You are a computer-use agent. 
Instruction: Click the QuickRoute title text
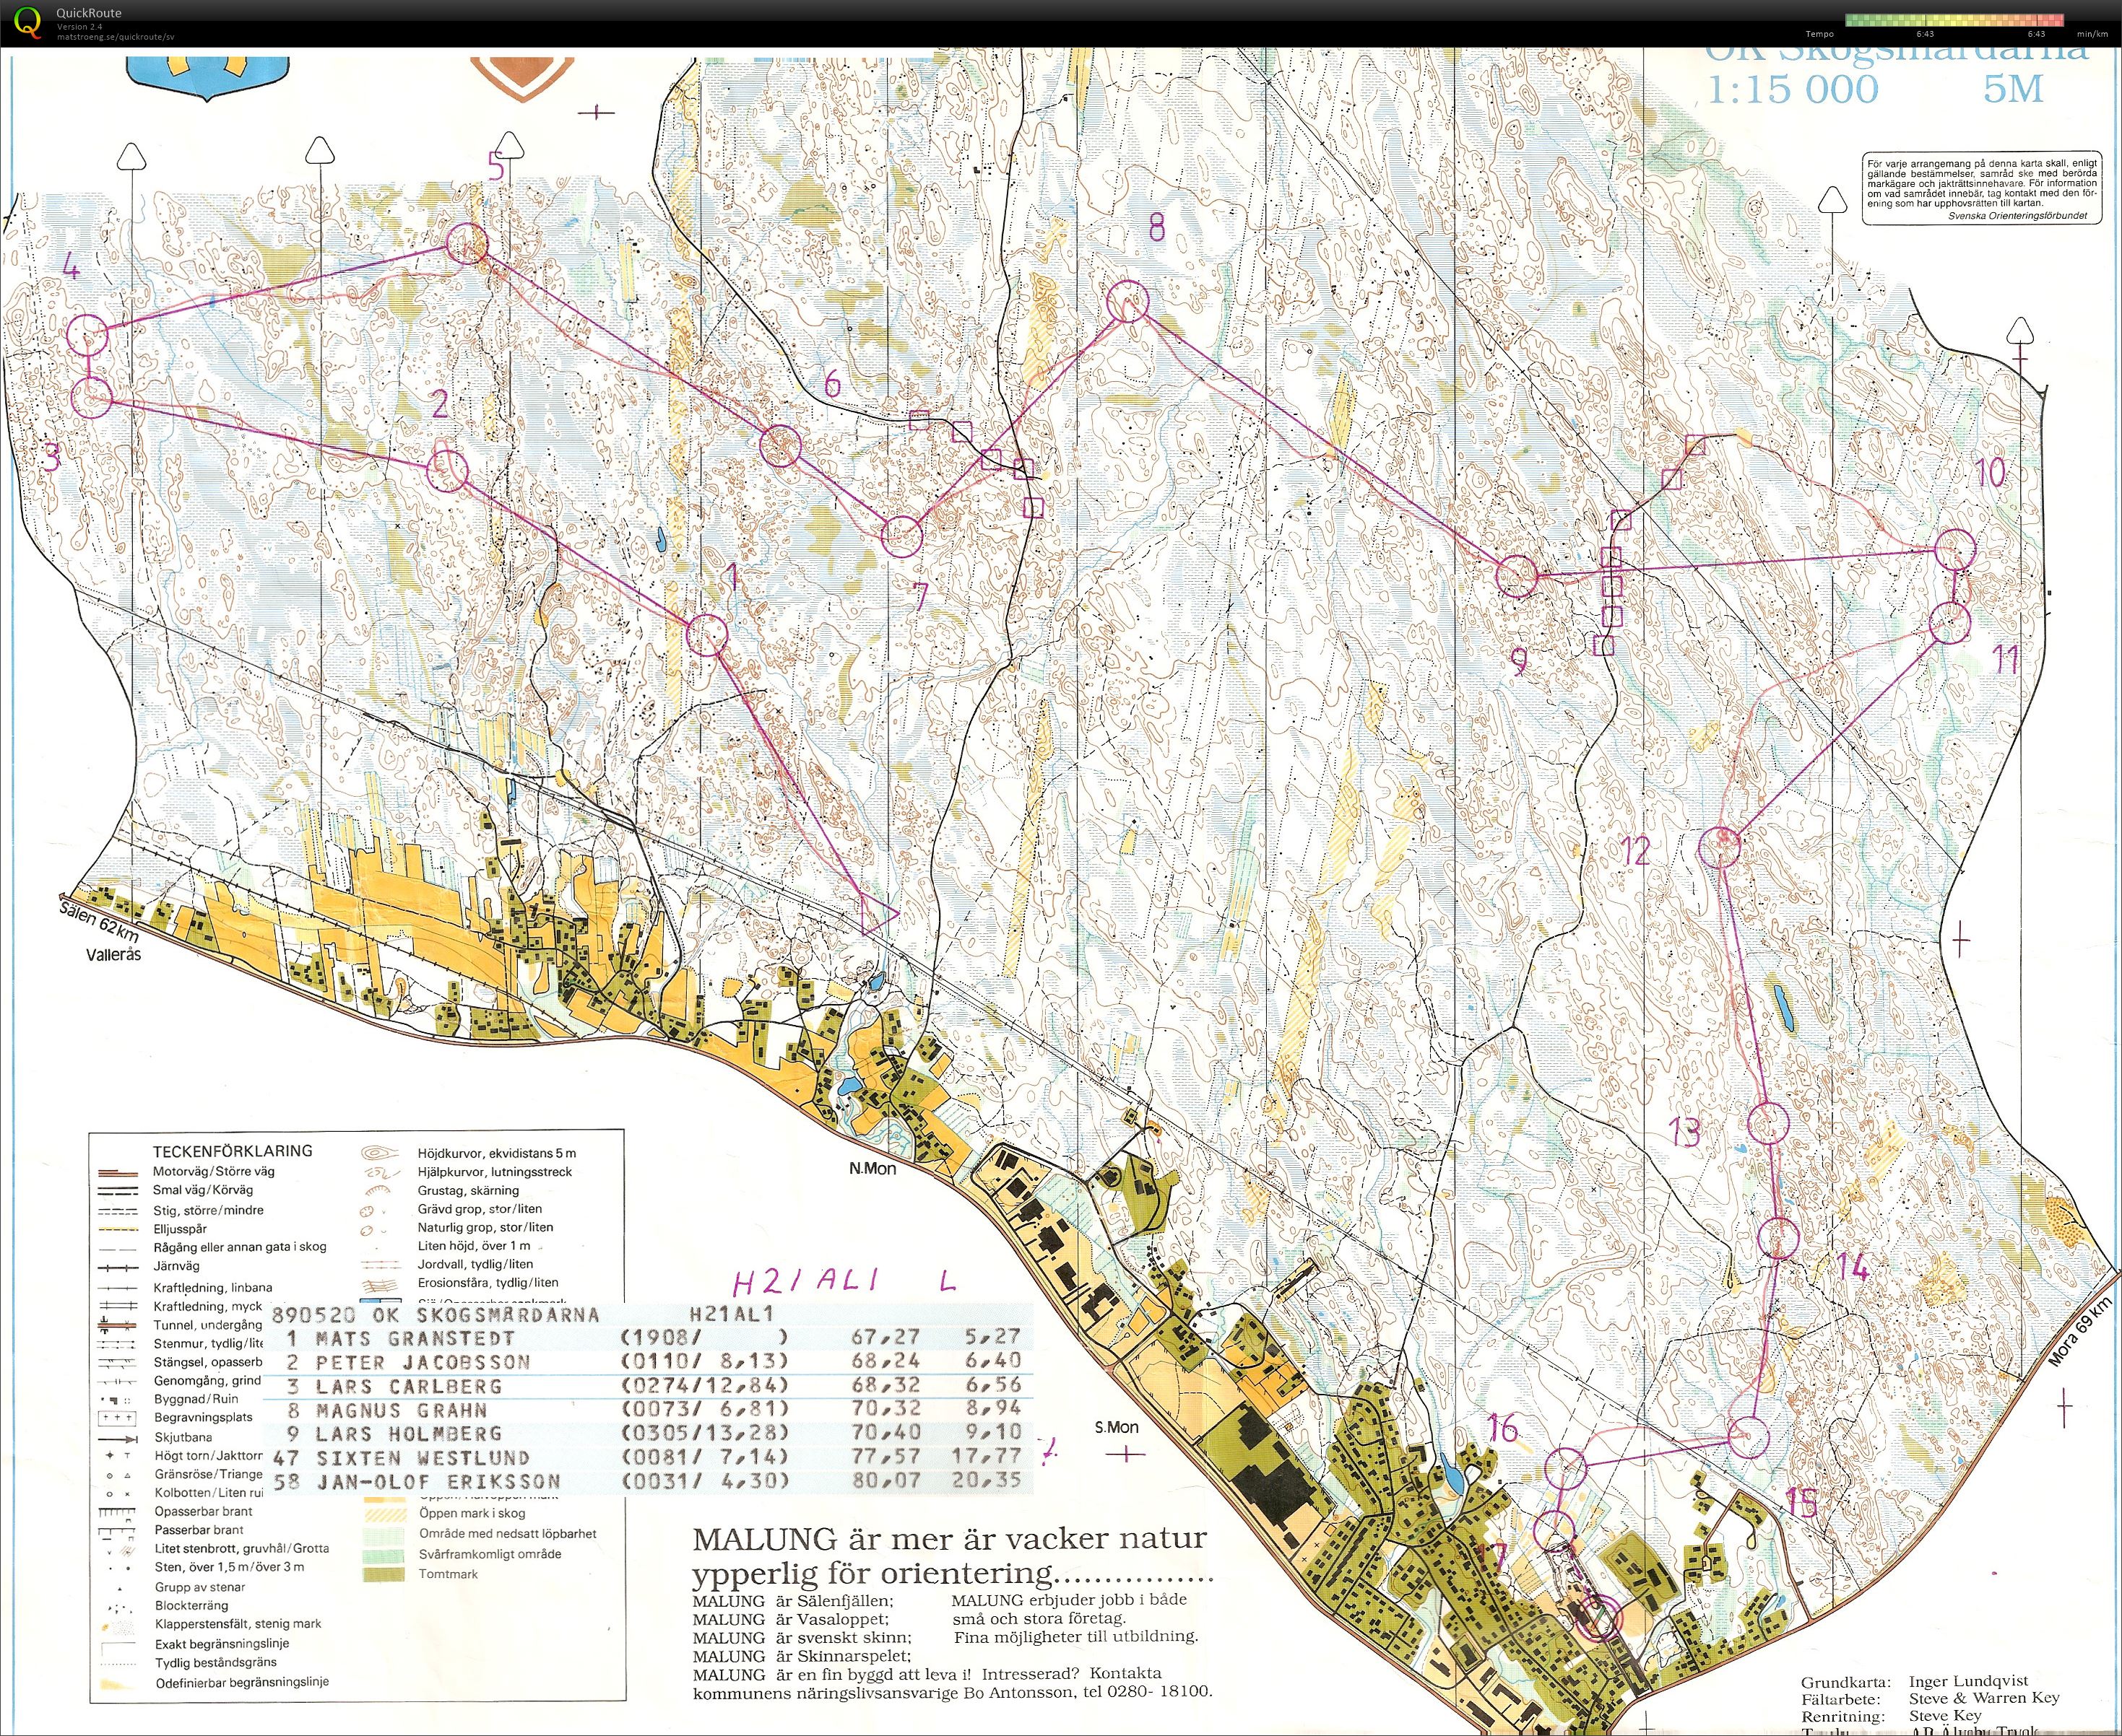[x=89, y=13]
